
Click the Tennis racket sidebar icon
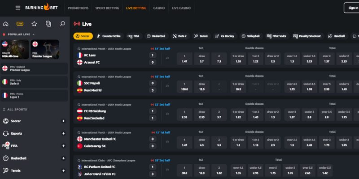point(6,170)
